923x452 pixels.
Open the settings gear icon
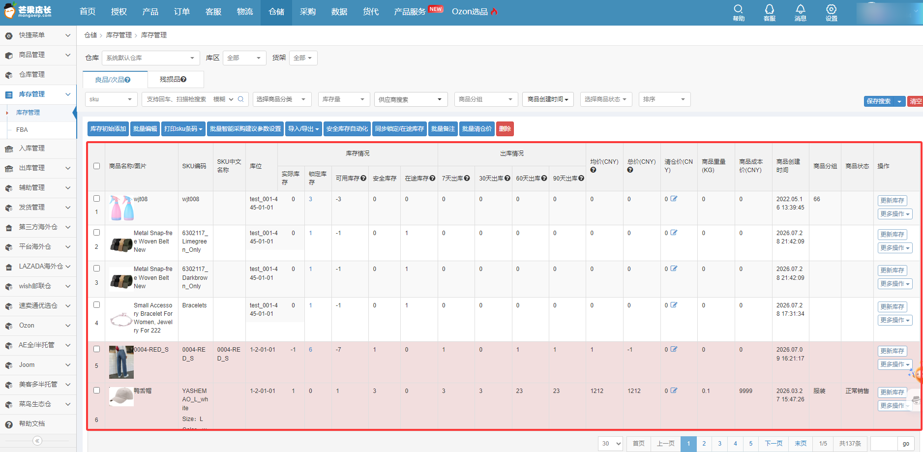point(831,13)
